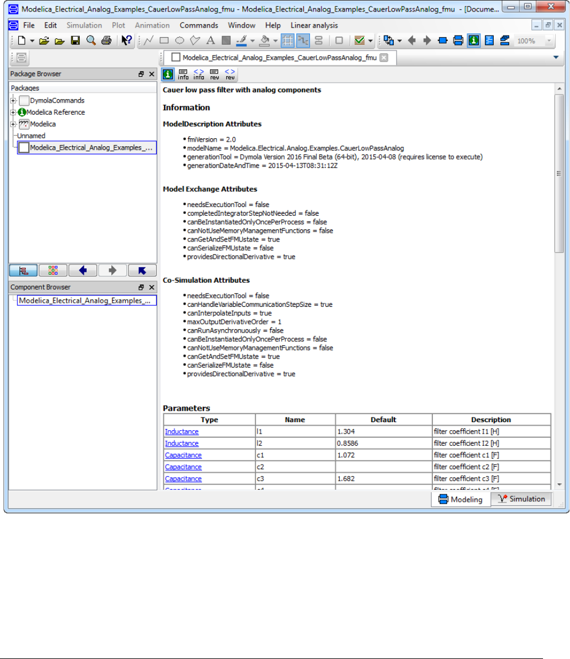Screen dimensions: 570x659
Task: Close the CauerLowPassAnalog_fmu document tab
Action: click(384, 57)
